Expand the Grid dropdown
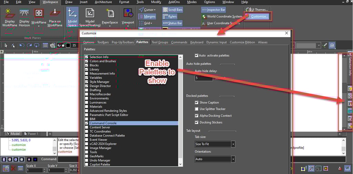353x174 pixels. (x=151, y=23)
